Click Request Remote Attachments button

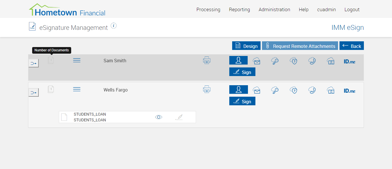pyautogui.click(x=300, y=46)
